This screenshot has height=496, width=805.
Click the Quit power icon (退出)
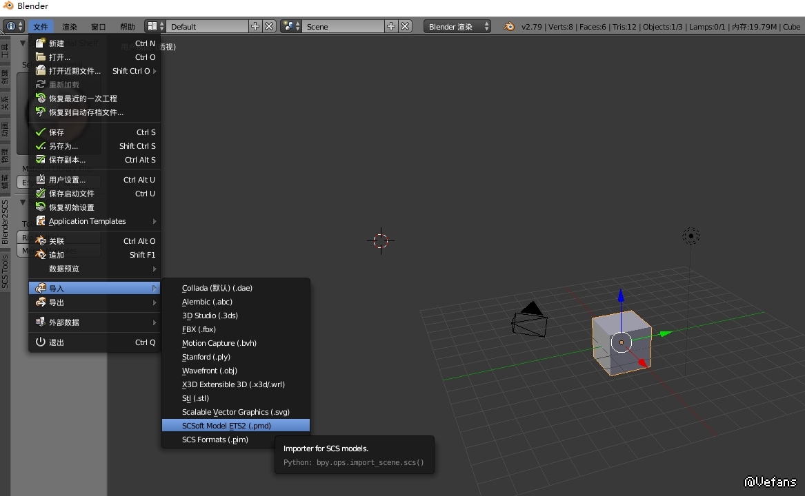(40, 342)
